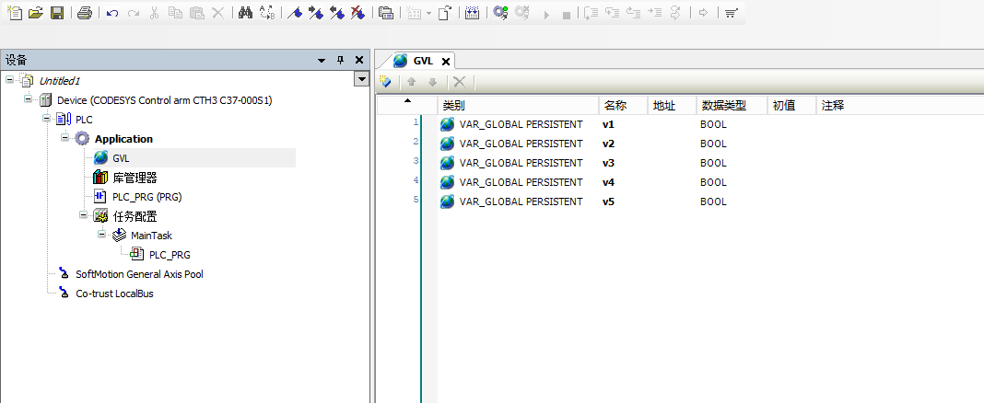Open the dropdown at right of Untitled1 row

click(x=361, y=79)
